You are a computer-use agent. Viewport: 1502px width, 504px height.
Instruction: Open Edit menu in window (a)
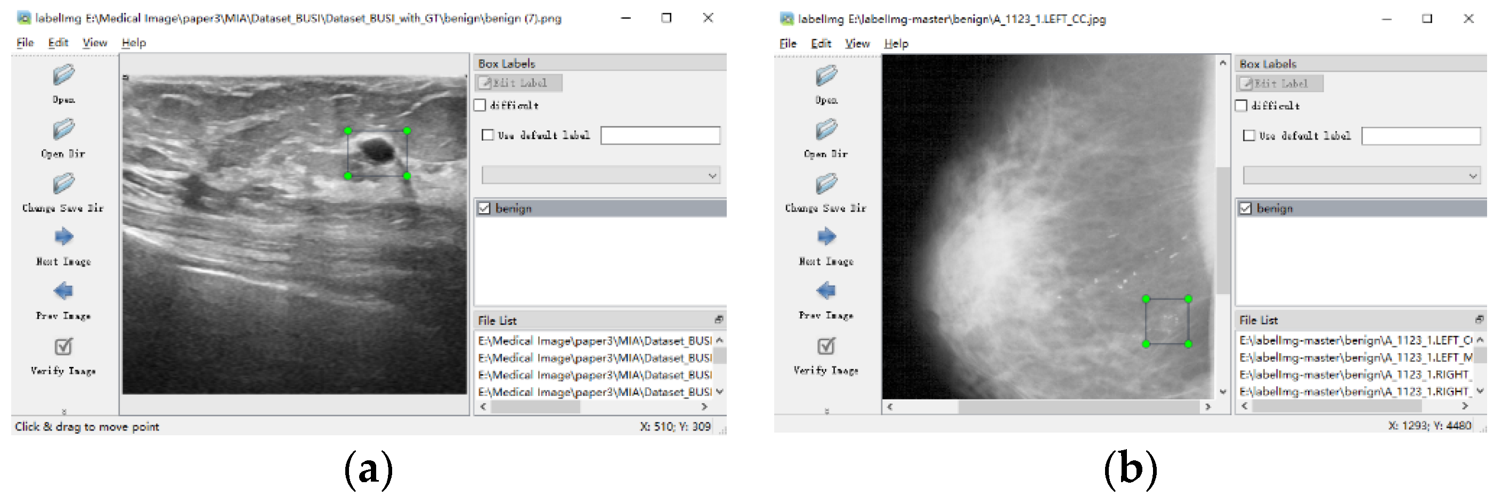click(58, 43)
